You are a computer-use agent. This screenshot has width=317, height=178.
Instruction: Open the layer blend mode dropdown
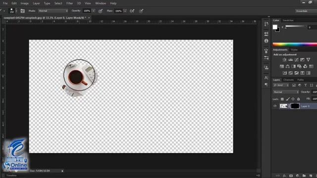coord(286,92)
